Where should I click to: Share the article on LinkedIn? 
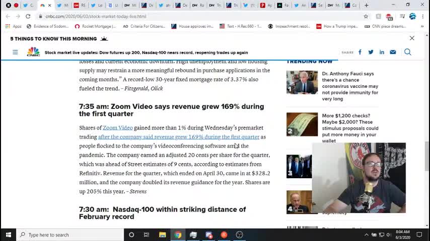(382, 52)
